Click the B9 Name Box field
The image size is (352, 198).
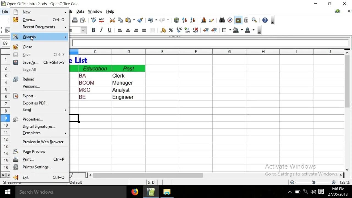6,43
